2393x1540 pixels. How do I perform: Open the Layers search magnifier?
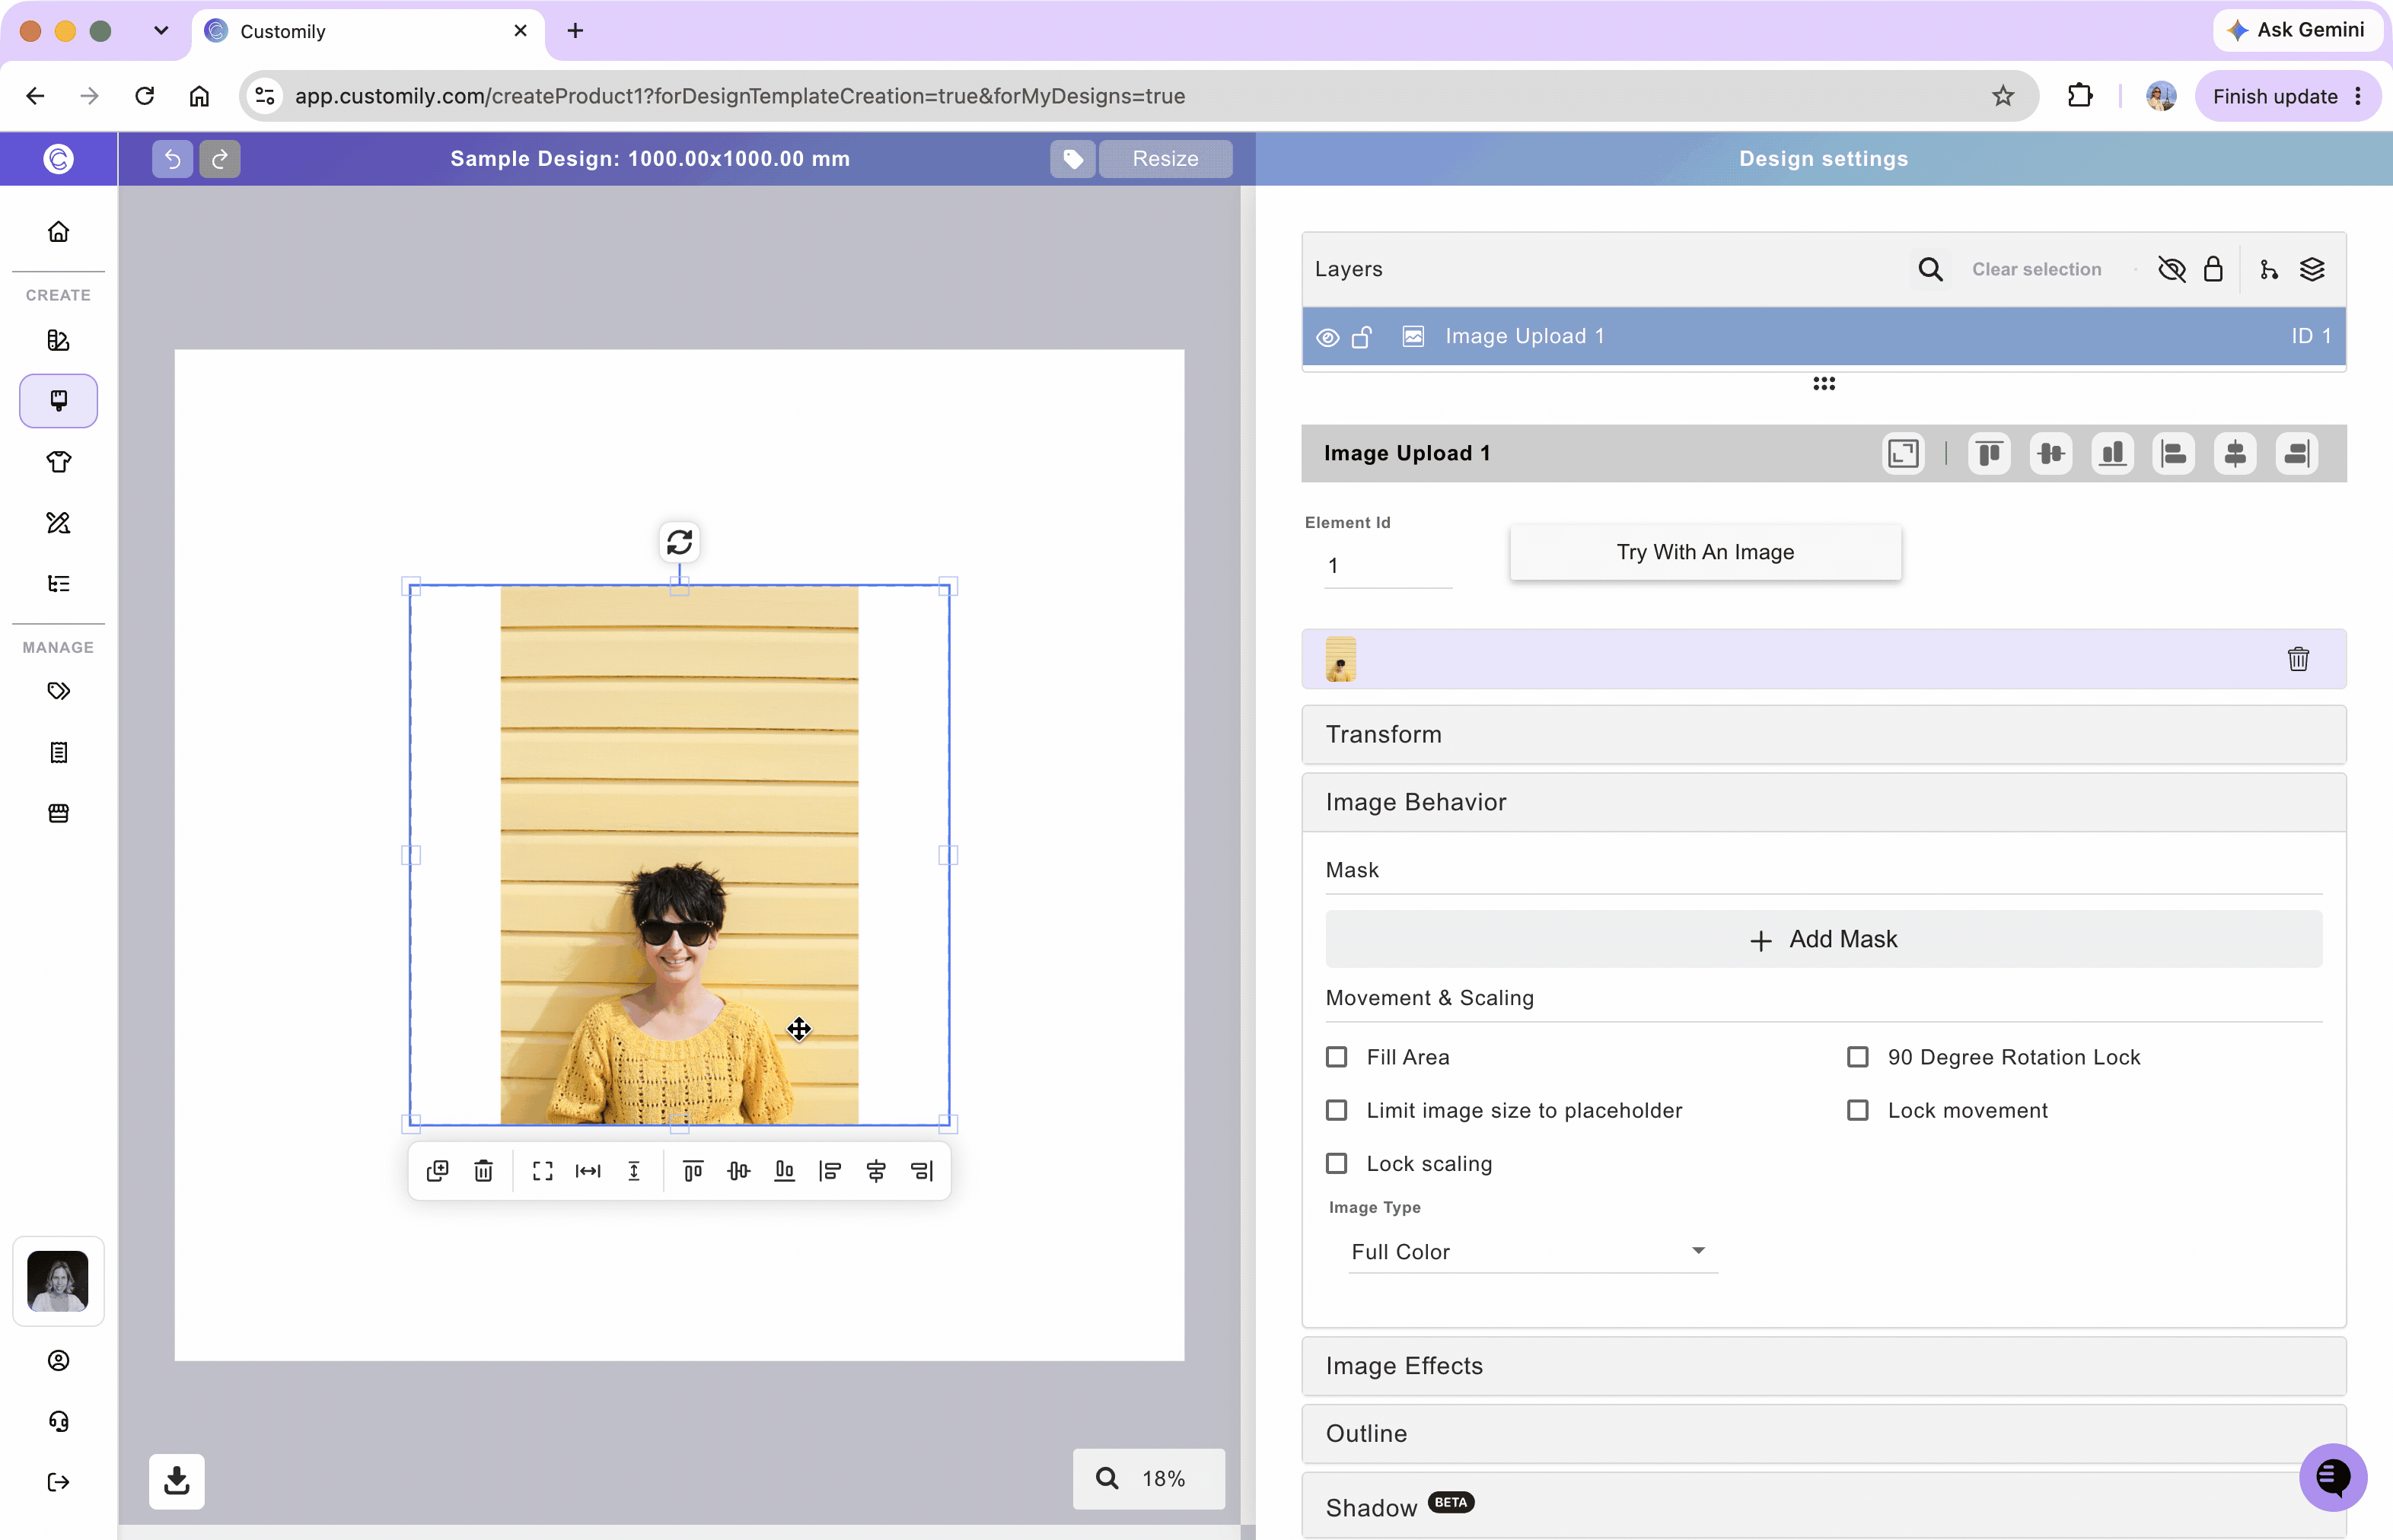point(1929,269)
